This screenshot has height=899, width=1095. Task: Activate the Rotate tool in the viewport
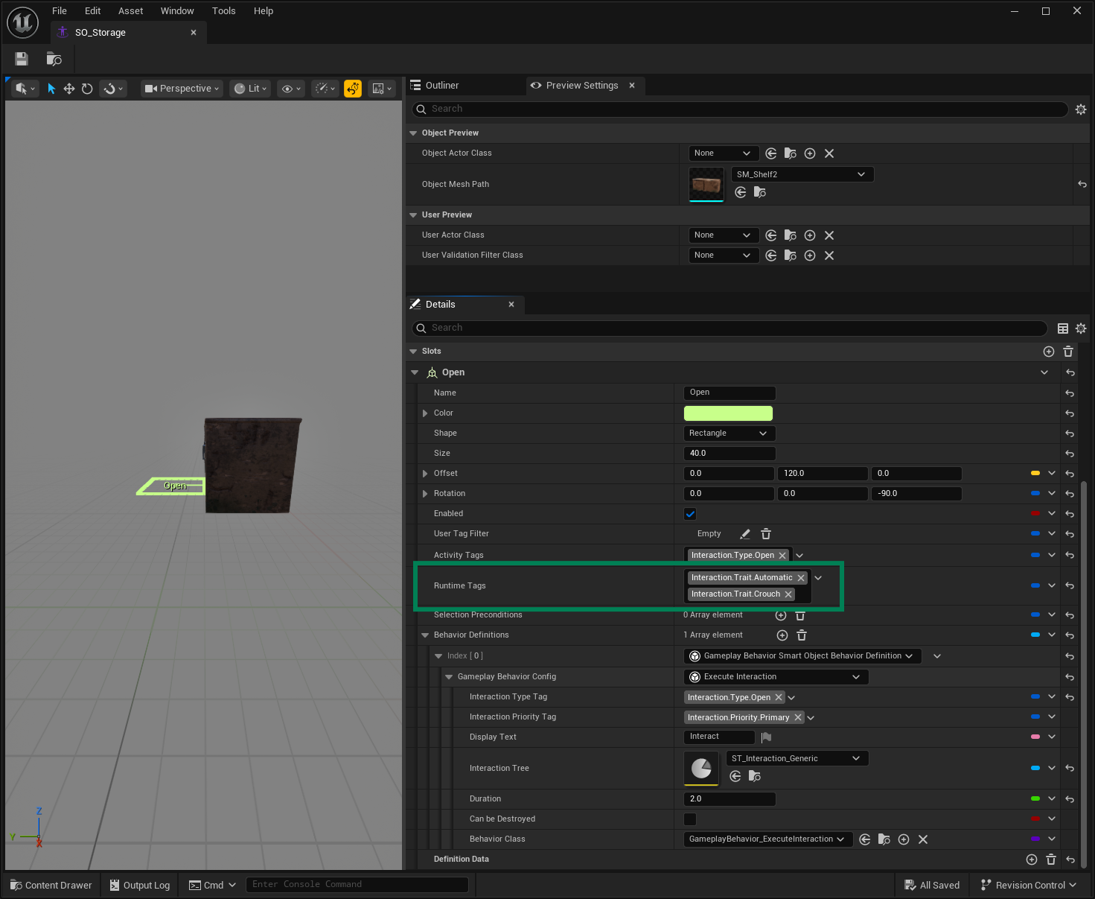coord(87,89)
